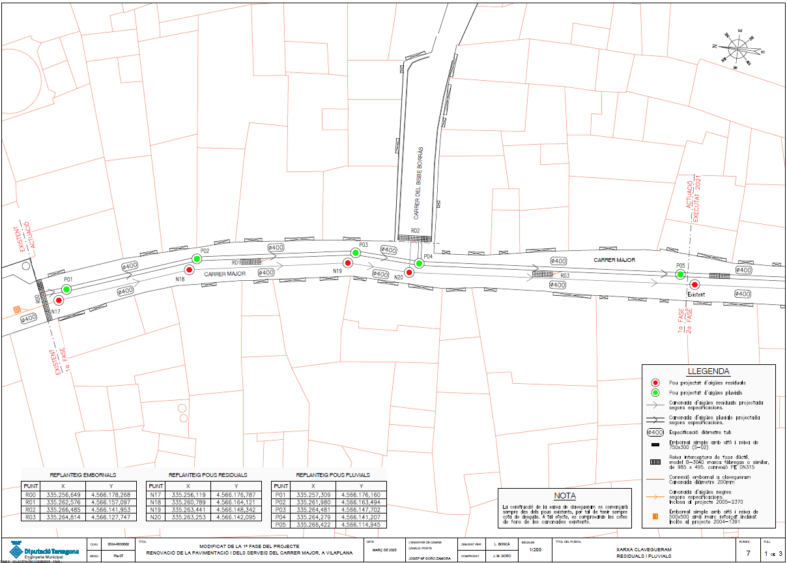Click the green P03 pluvial well marker
This screenshot has width=787, height=563.
pos(356,252)
